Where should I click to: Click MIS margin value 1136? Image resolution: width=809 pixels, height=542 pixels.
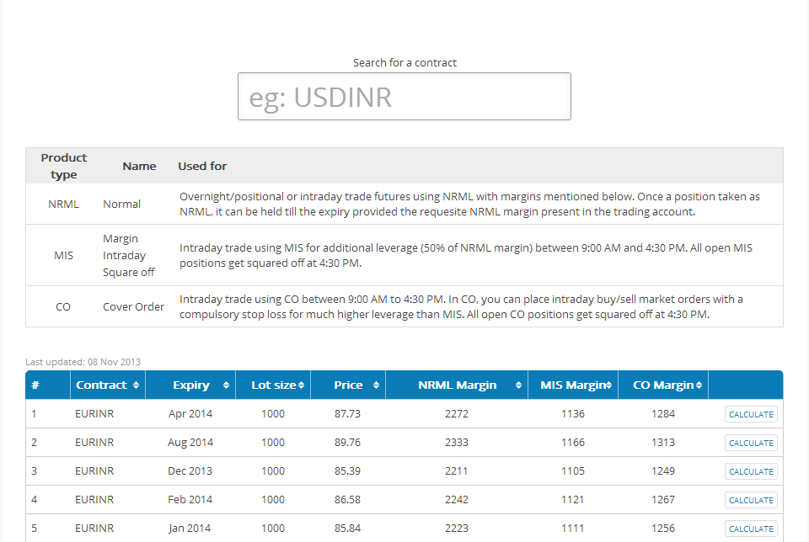tap(573, 414)
